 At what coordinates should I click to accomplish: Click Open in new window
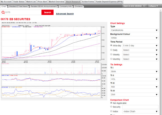tap(134, 6)
